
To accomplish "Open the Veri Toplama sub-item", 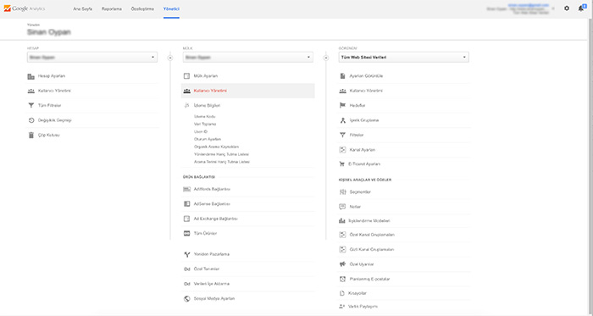I will 205,124.
